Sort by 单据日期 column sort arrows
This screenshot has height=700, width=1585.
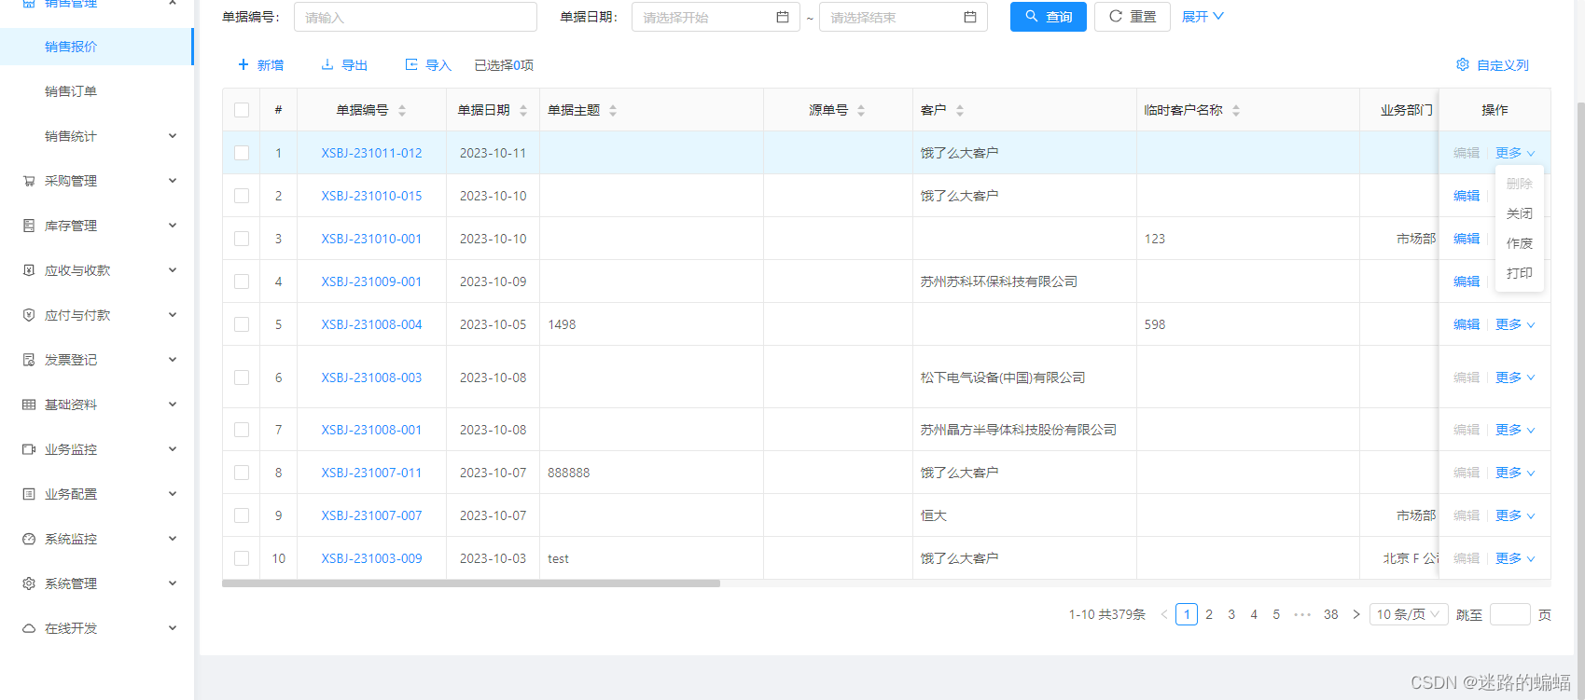point(523,110)
